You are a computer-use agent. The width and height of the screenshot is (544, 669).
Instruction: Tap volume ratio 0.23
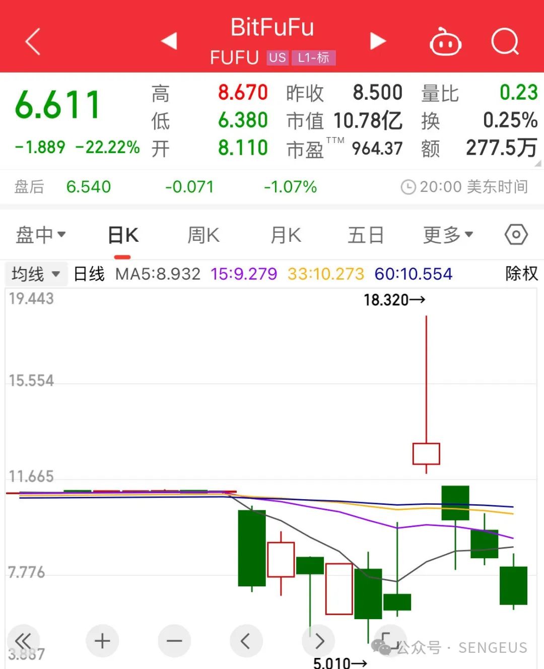[x=519, y=93]
